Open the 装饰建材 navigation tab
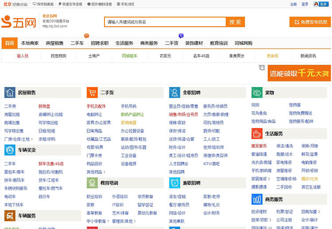The width and height of the screenshot is (332, 229). pyautogui.click(x=194, y=43)
